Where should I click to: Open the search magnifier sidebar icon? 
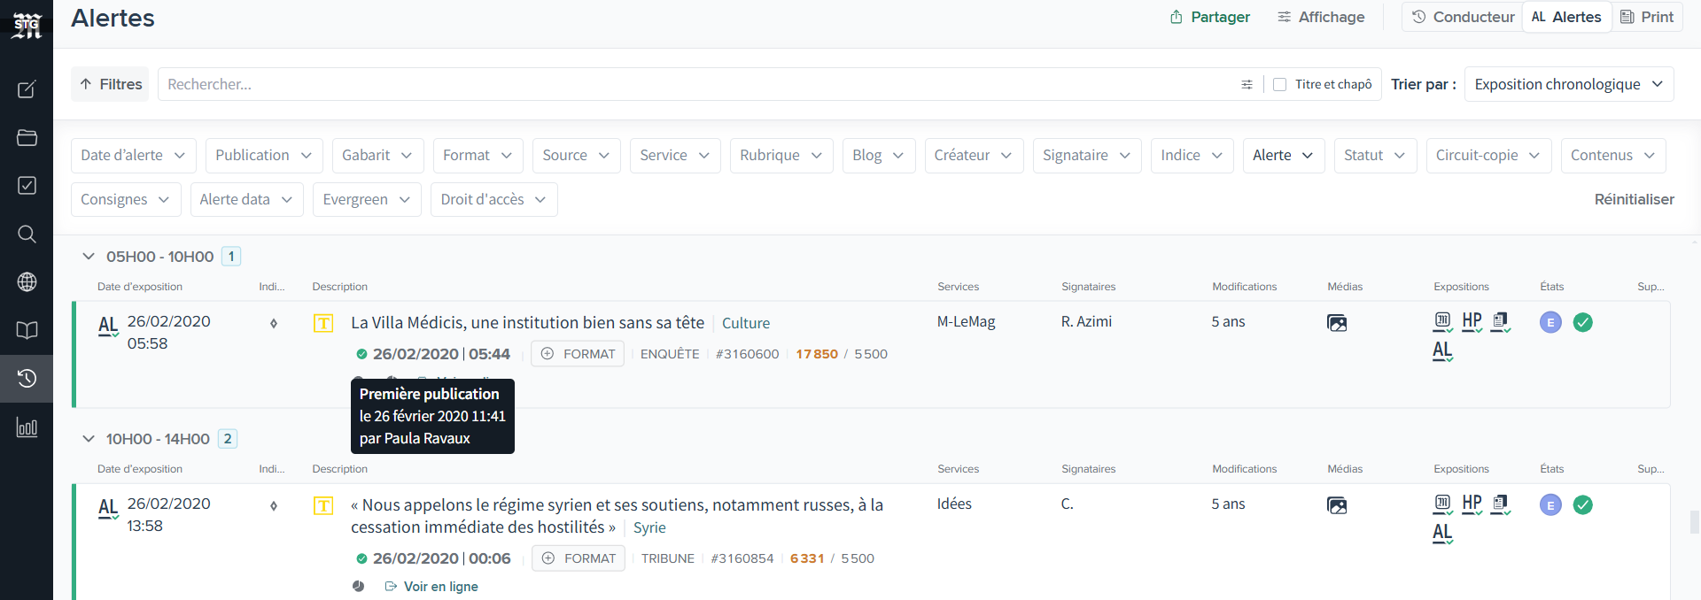pos(27,234)
